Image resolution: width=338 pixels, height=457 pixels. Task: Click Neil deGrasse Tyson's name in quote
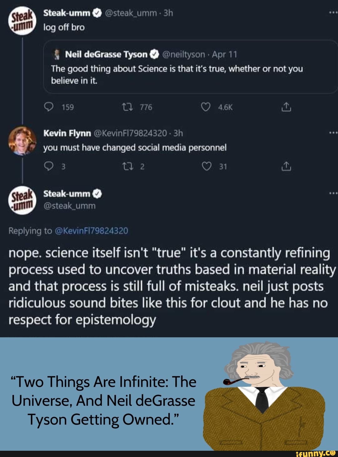[106, 54]
